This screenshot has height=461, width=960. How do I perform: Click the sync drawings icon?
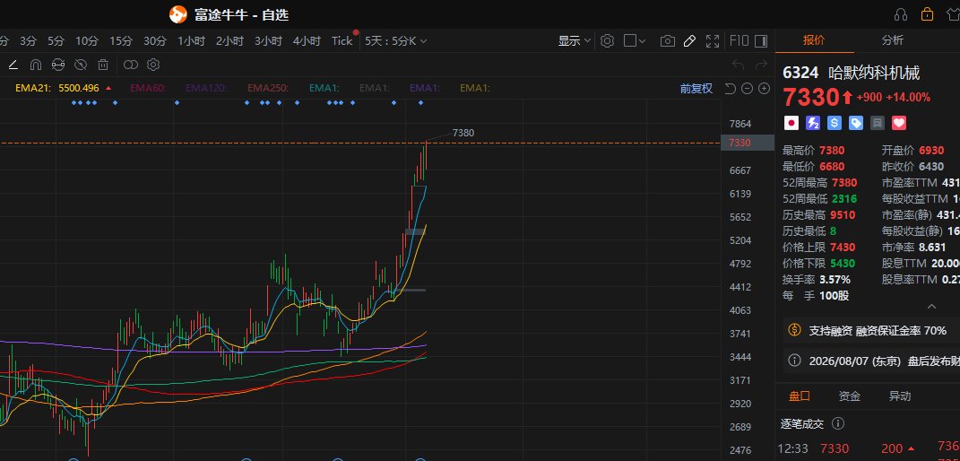[58, 65]
